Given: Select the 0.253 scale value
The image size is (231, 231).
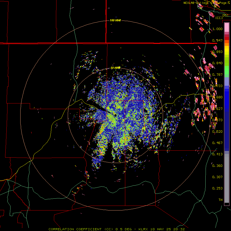Looking at the screenshot, I should (217, 188).
